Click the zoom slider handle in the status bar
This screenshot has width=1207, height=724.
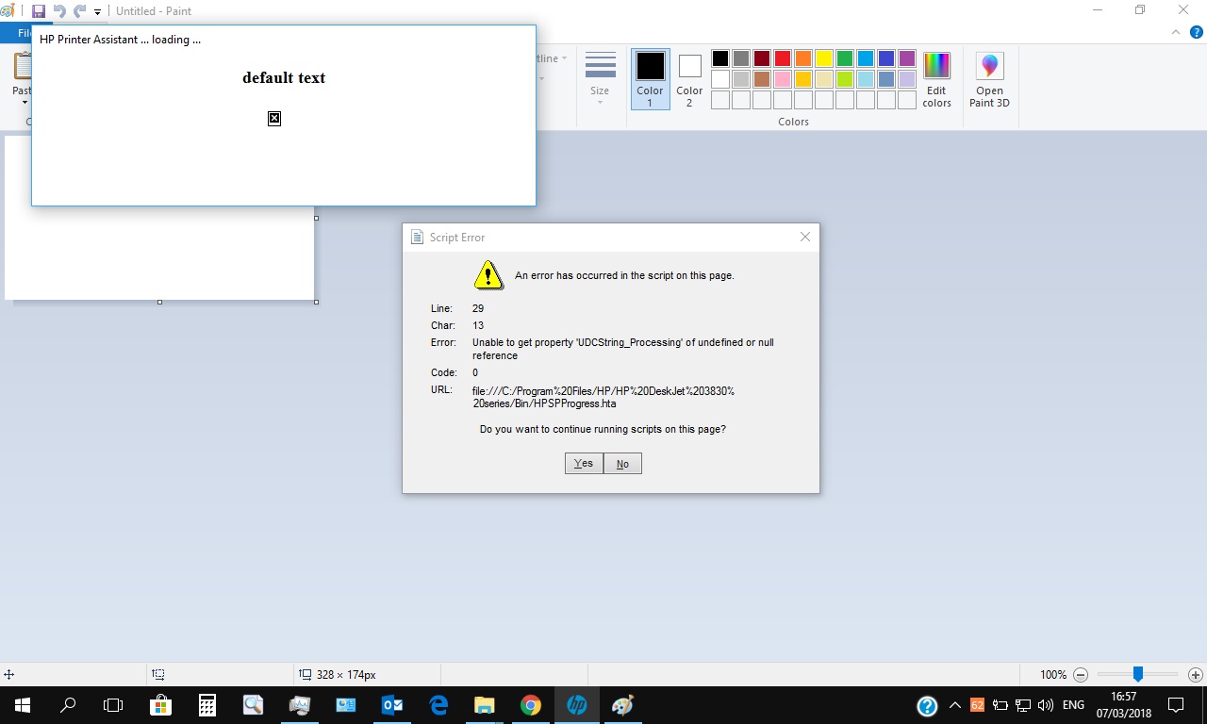click(x=1138, y=674)
